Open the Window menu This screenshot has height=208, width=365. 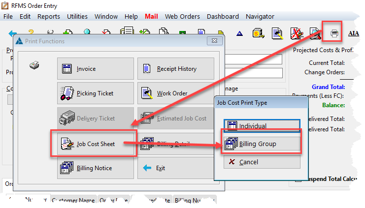pos(106,17)
